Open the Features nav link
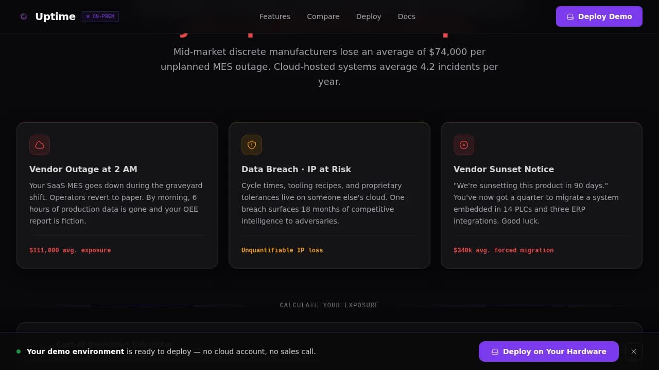This screenshot has width=659, height=370. pyautogui.click(x=274, y=16)
